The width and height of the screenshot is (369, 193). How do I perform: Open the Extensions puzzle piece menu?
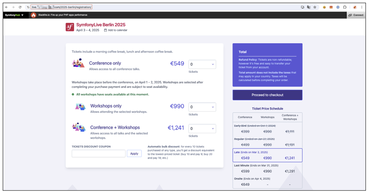coord(344,7)
